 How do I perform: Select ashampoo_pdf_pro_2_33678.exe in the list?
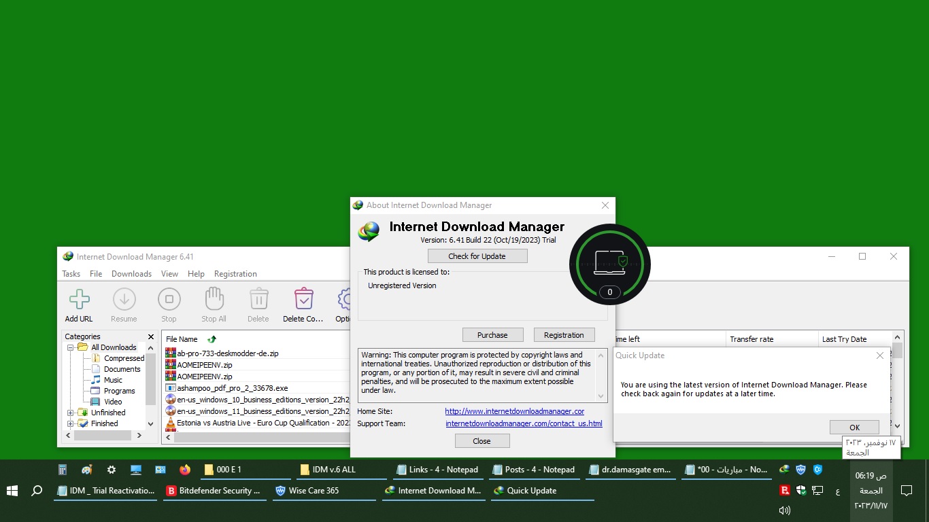pyautogui.click(x=232, y=388)
